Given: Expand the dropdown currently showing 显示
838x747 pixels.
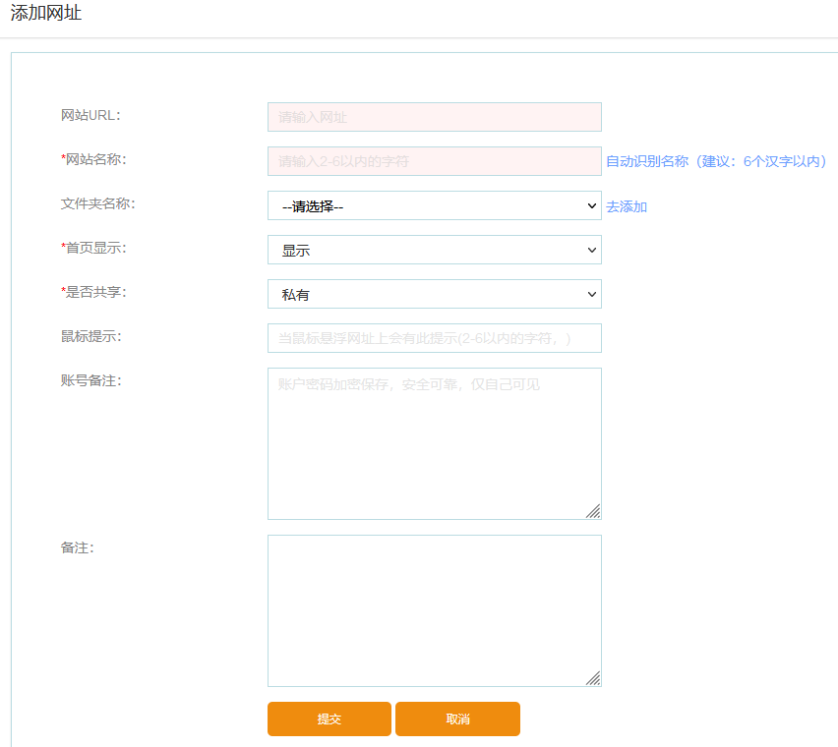Looking at the screenshot, I should coord(591,250).
